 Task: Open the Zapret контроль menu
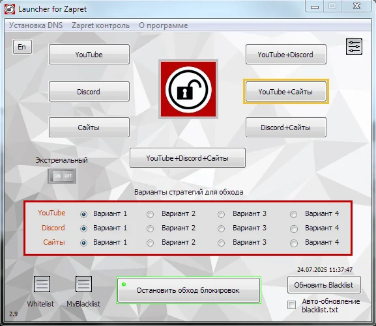[100, 25]
